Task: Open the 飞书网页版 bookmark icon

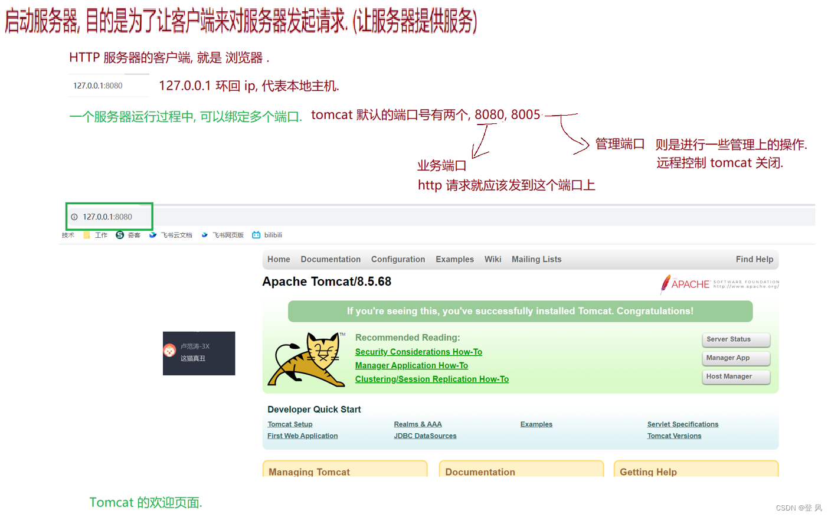Action: tap(205, 235)
